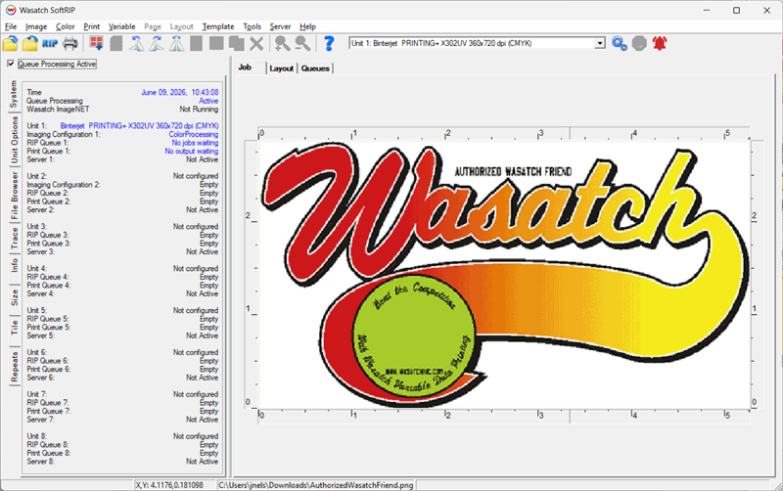Click the red grid layout icon
This screenshot has height=491, width=783.
(x=96, y=43)
